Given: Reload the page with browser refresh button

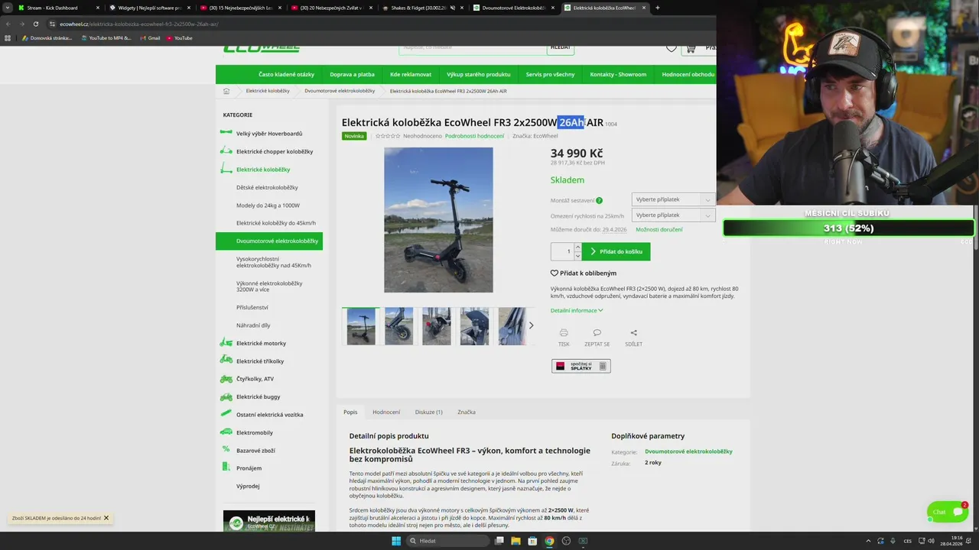Looking at the screenshot, I should click(36, 24).
